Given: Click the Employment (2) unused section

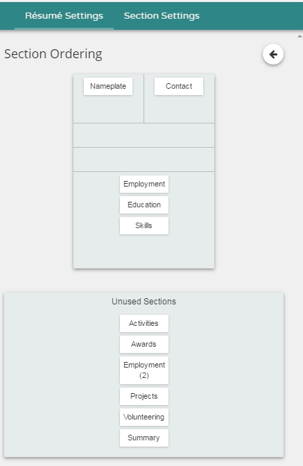Looking at the screenshot, I should [x=144, y=370].
